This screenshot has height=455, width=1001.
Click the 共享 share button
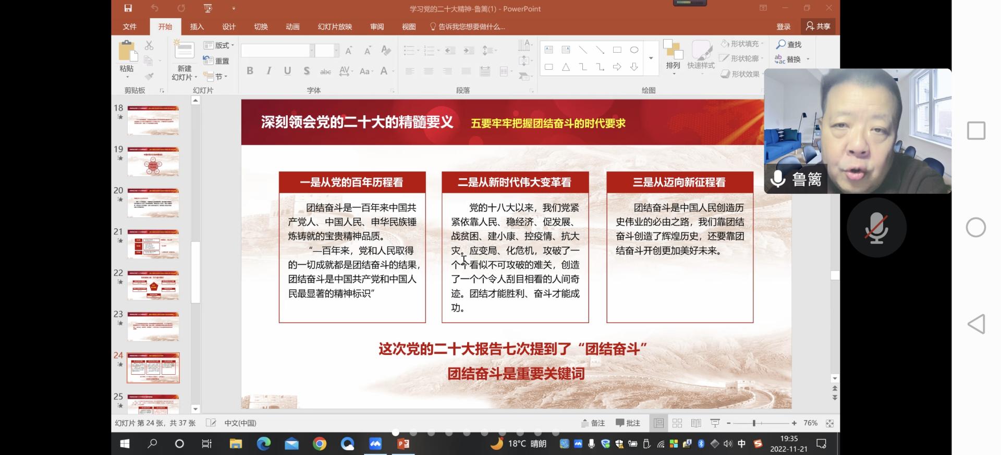(x=818, y=26)
